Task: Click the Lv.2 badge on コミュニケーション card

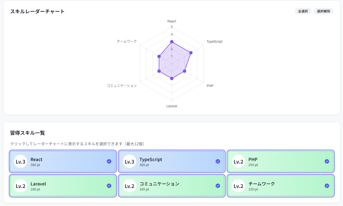Action: [x=130, y=186]
